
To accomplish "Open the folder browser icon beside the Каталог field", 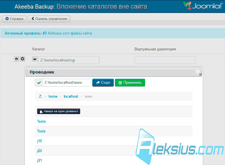I will (35, 59).
